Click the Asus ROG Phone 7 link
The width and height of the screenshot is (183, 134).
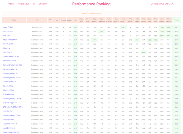click(x=9, y=124)
